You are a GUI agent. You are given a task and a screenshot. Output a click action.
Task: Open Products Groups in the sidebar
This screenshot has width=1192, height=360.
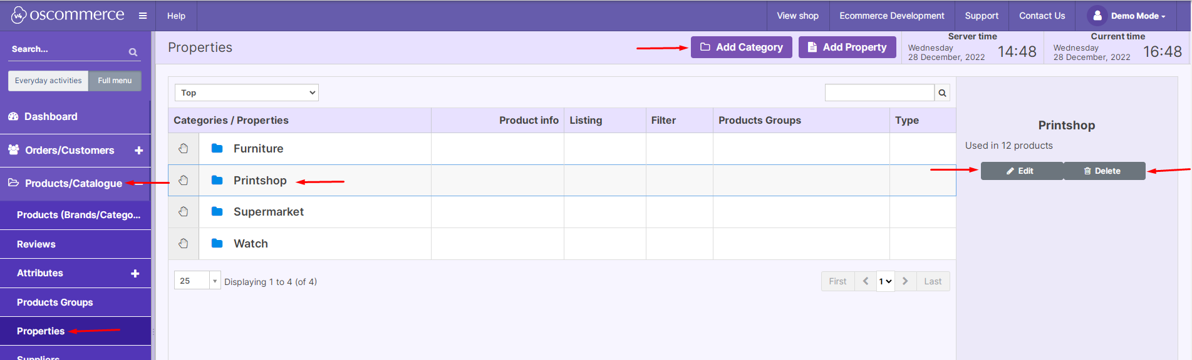pos(55,302)
